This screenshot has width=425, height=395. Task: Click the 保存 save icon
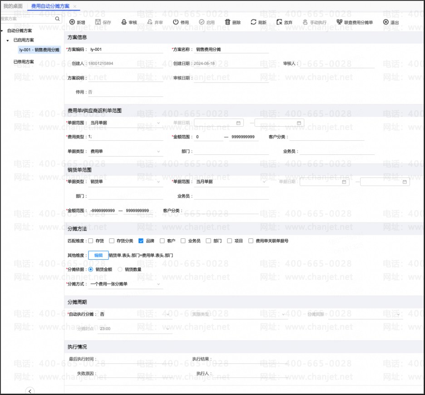[98, 22]
